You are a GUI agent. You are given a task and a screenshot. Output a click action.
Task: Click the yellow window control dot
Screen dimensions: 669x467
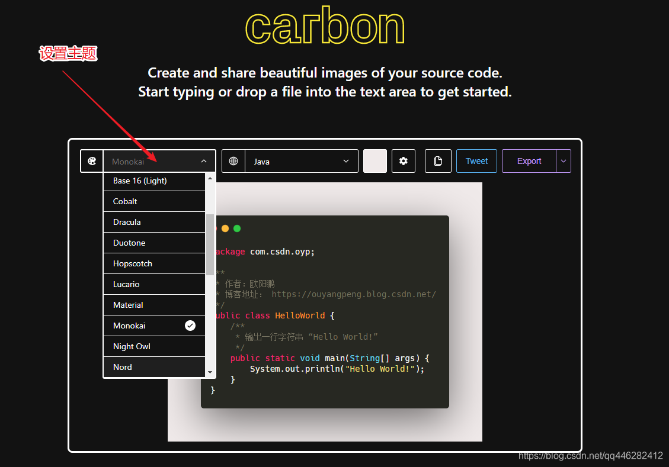225,228
